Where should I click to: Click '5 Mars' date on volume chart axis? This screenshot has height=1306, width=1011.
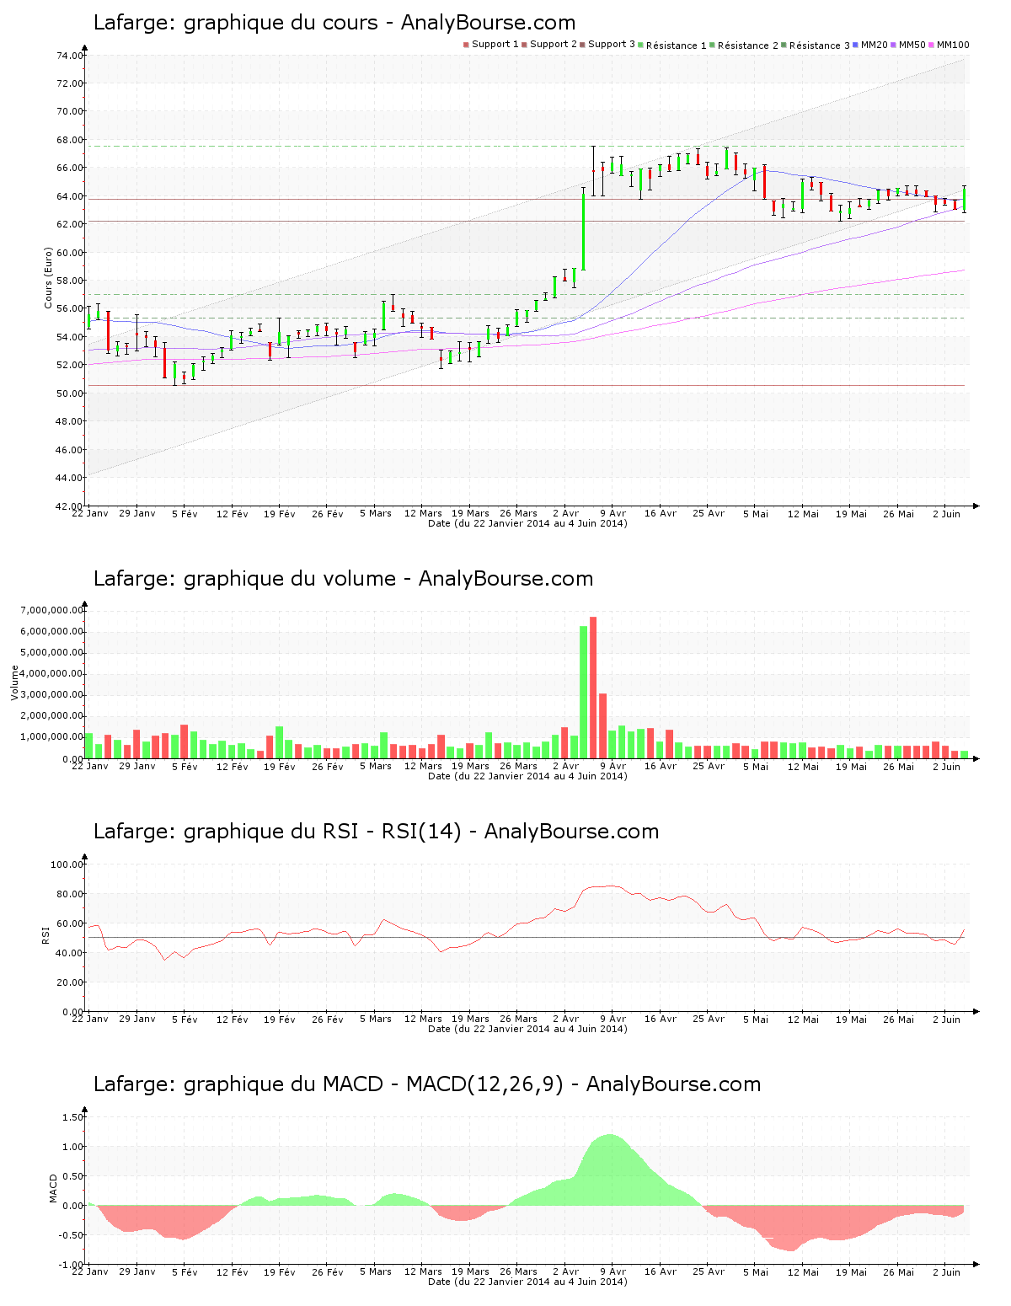tap(376, 766)
